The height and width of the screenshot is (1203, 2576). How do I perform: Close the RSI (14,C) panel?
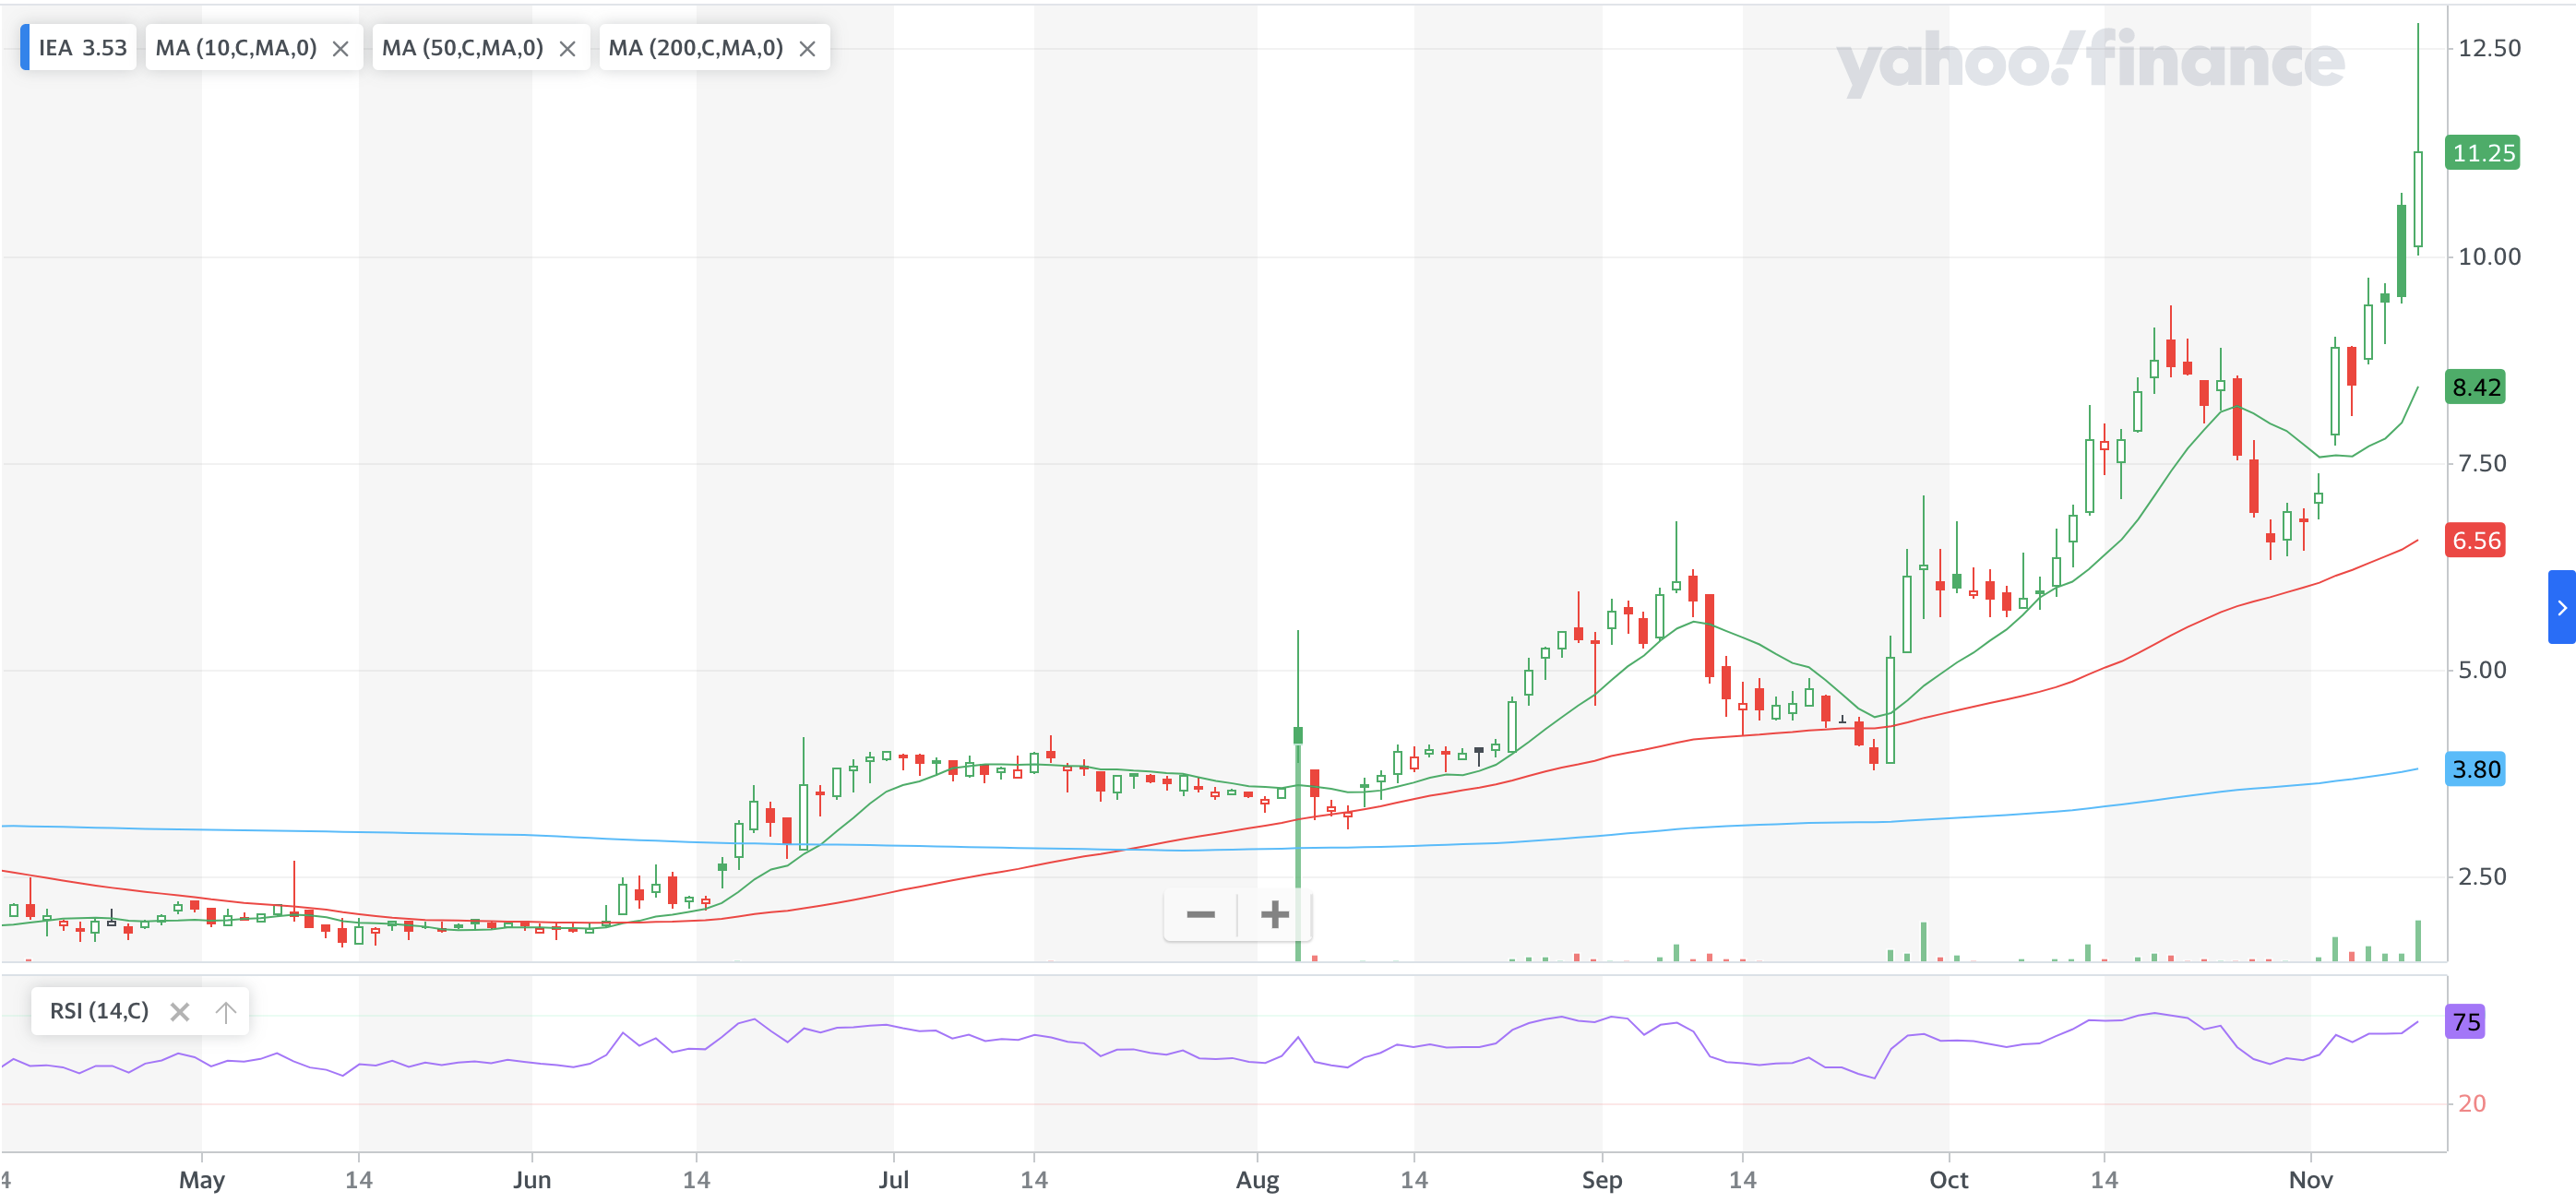(180, 1012)
